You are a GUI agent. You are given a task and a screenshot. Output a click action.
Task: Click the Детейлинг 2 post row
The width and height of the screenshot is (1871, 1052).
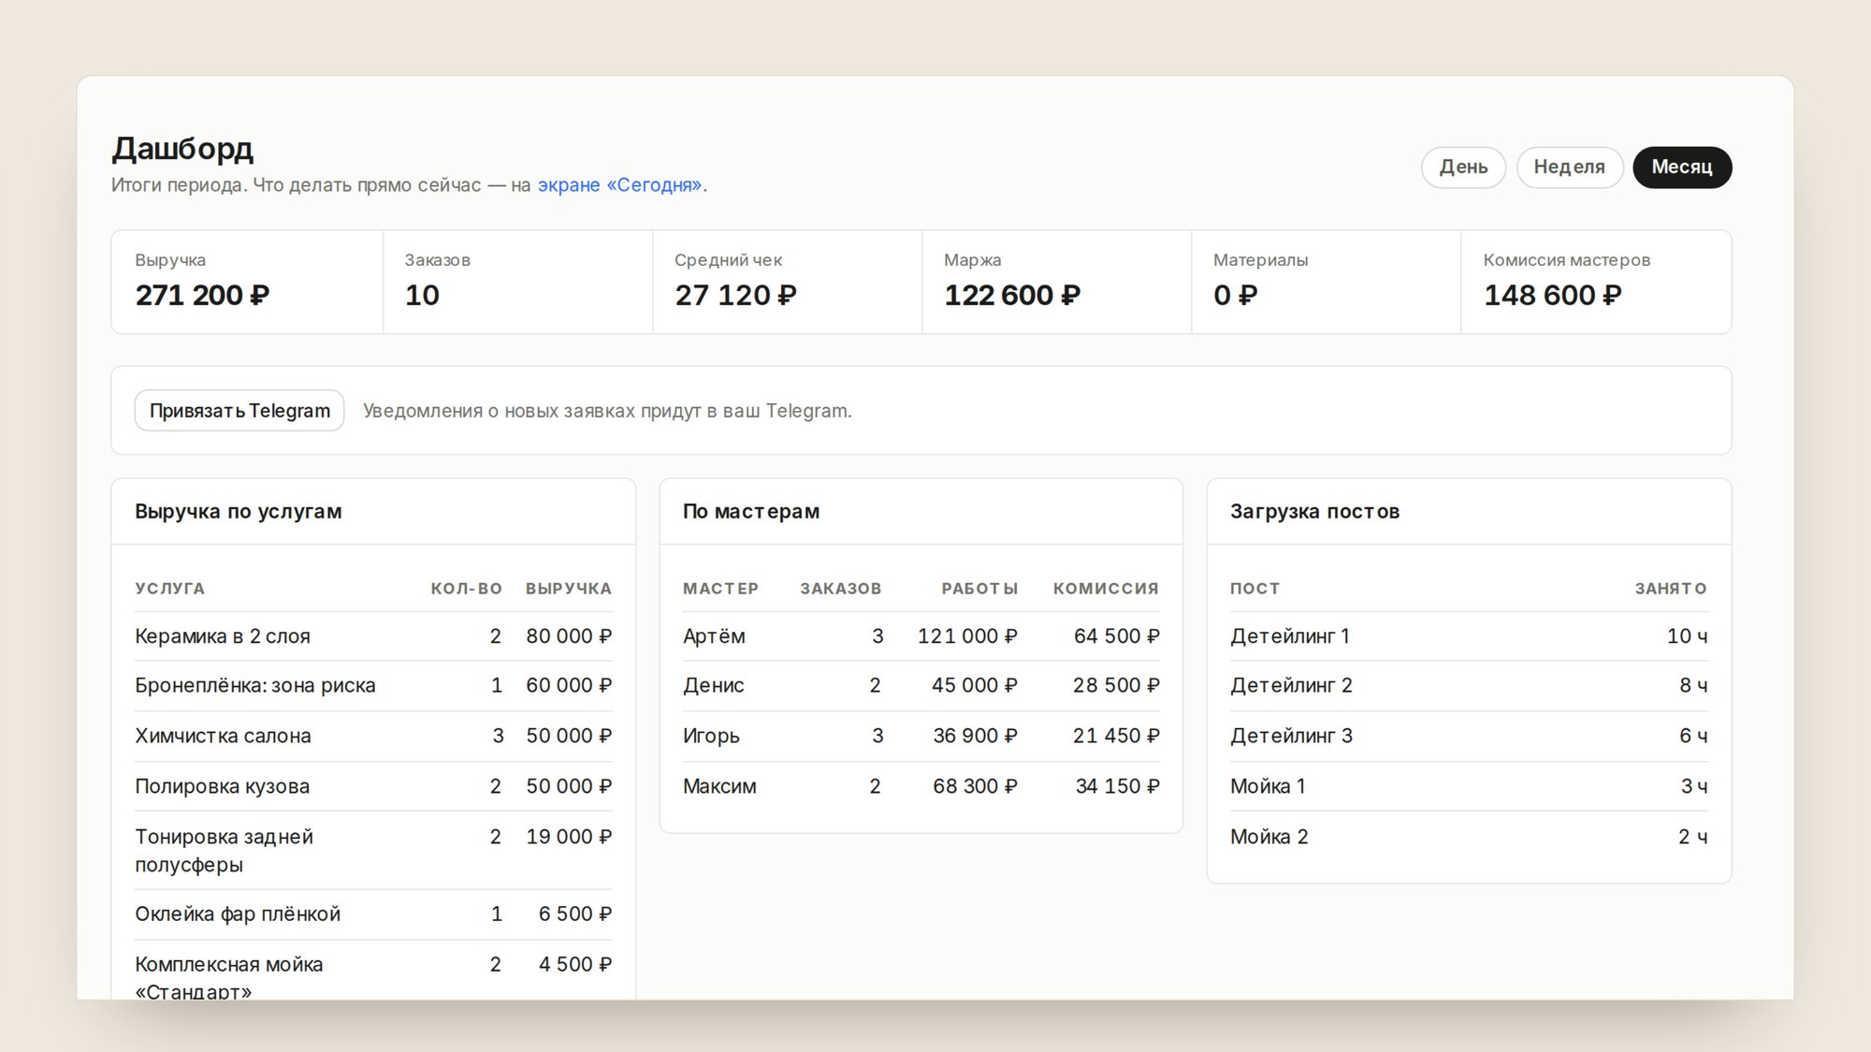[1469, 686]
